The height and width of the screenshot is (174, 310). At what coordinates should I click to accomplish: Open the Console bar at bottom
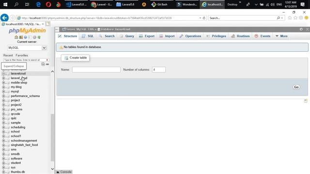(64, 172)
